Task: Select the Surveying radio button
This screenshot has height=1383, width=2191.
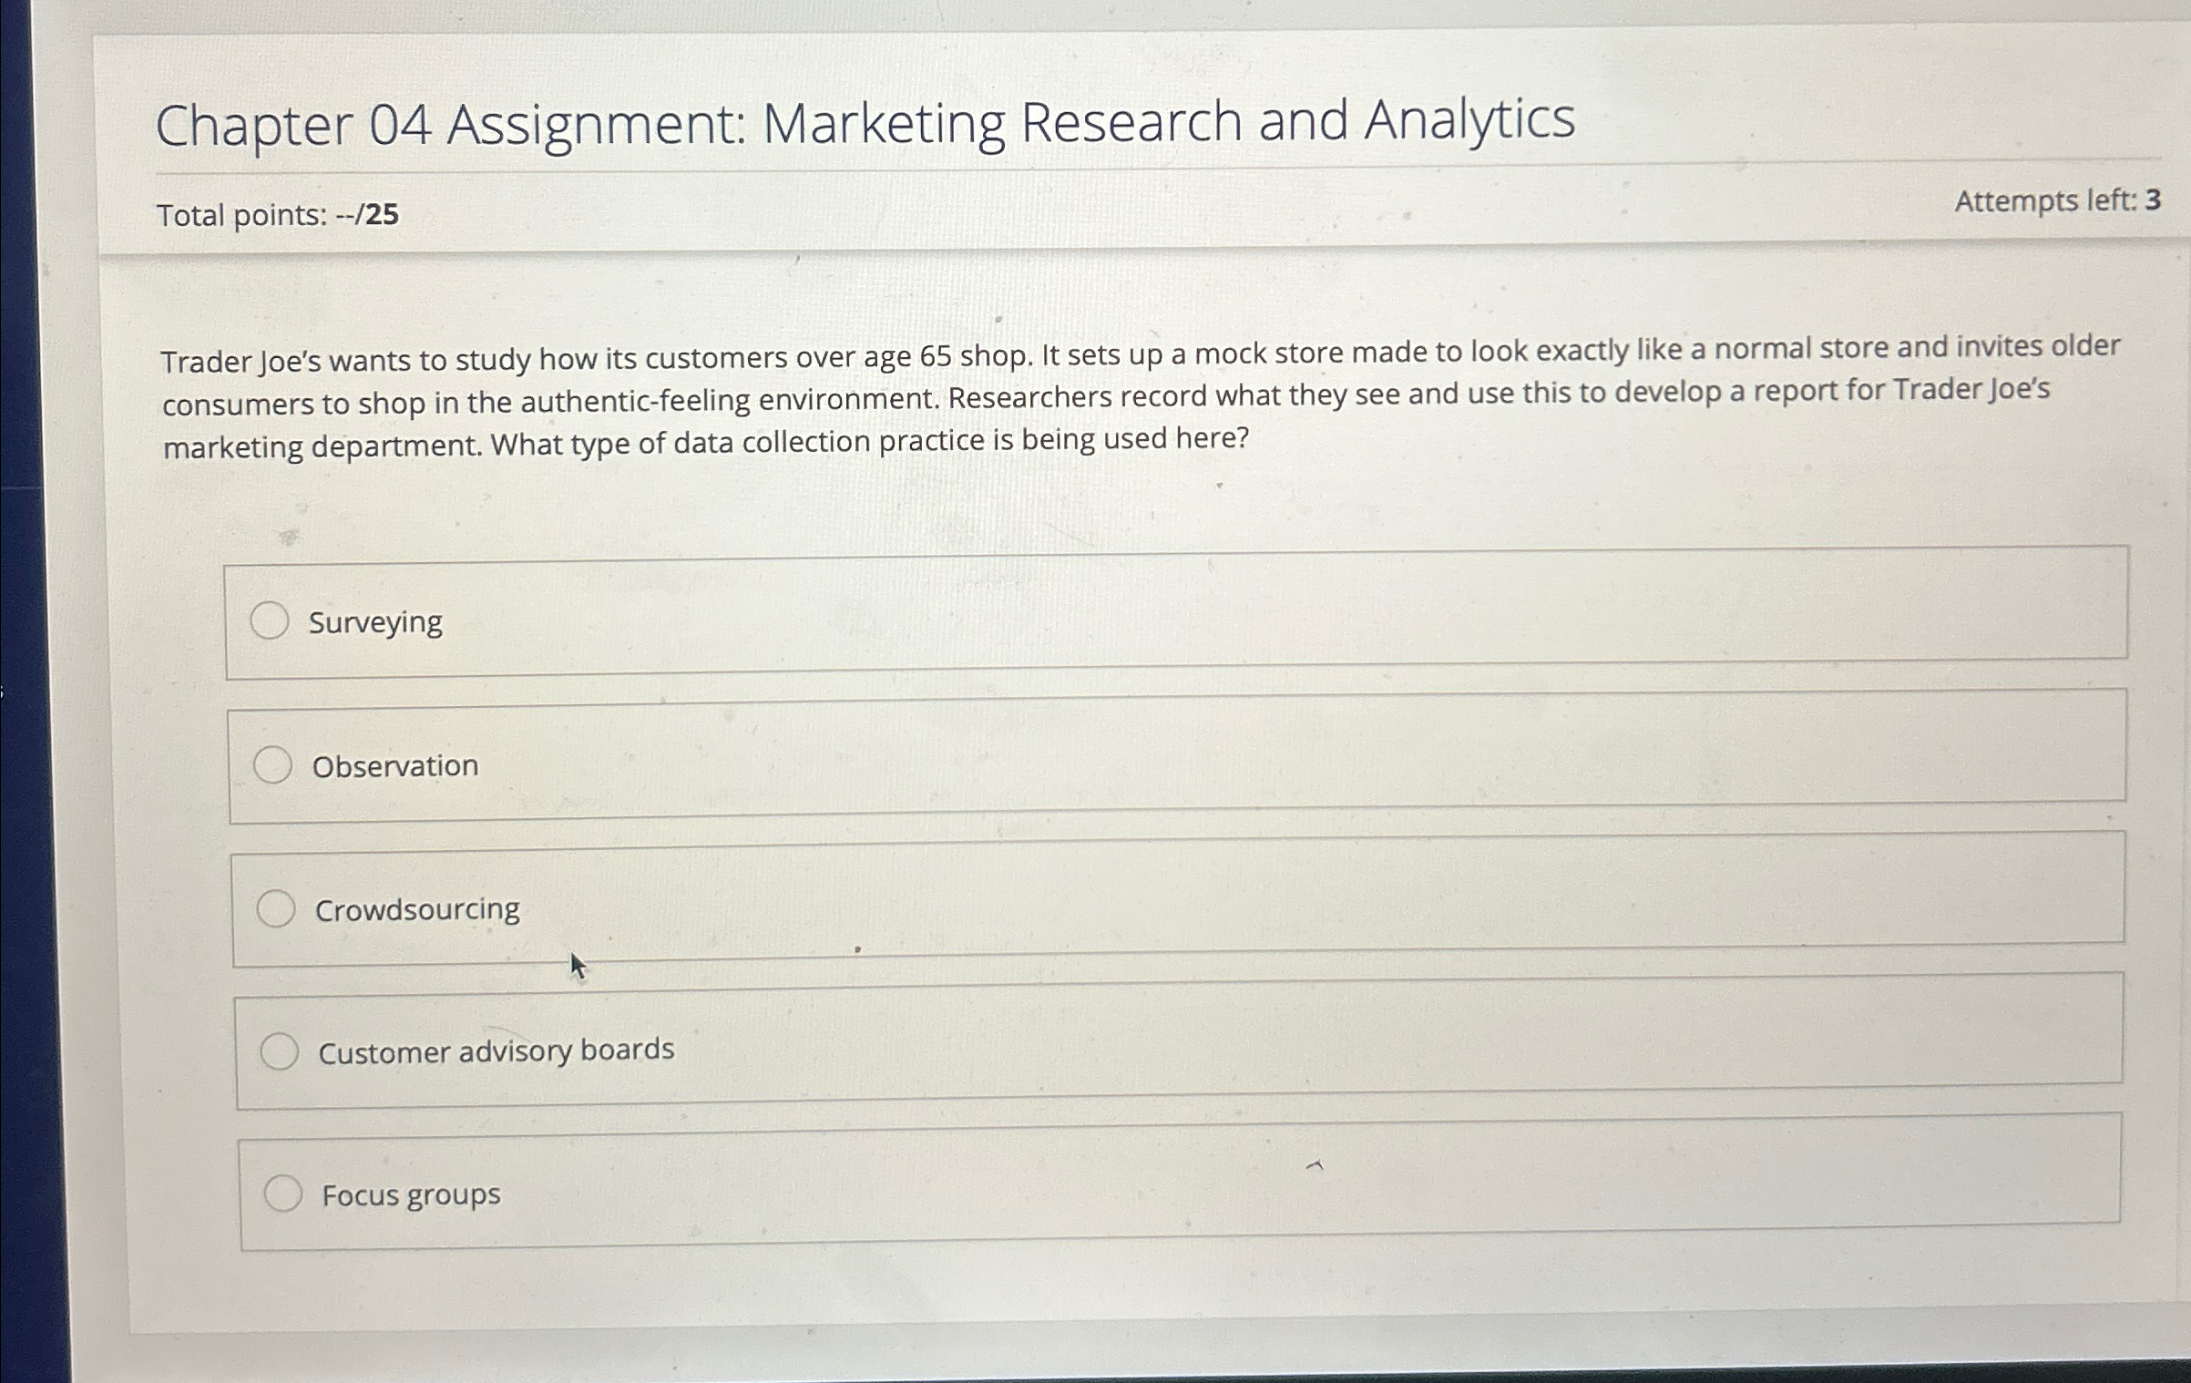Action: tap(270, 622)
